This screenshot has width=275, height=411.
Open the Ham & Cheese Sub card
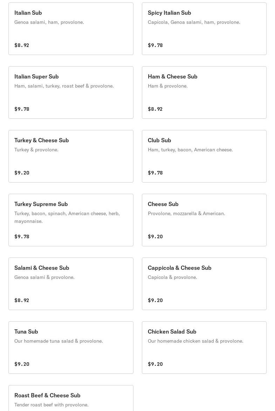point(204,93)
